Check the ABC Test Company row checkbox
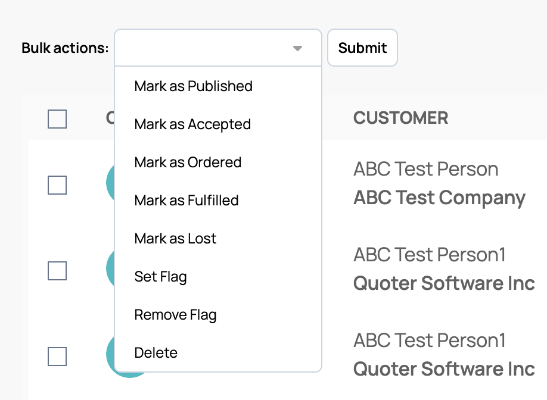547x400 pixels. tap(57, 185)
